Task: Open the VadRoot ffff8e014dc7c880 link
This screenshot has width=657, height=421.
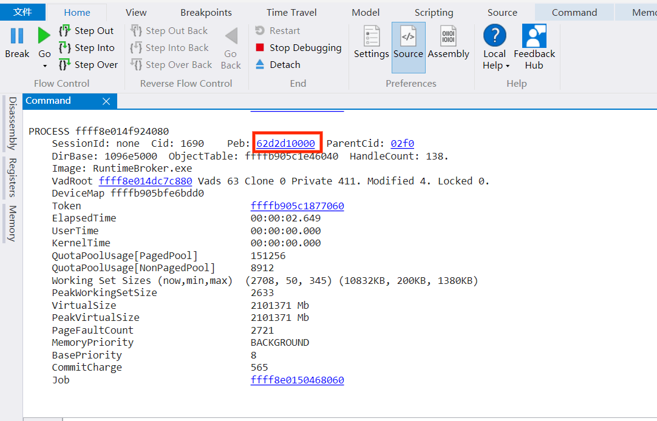Action: 145,181
